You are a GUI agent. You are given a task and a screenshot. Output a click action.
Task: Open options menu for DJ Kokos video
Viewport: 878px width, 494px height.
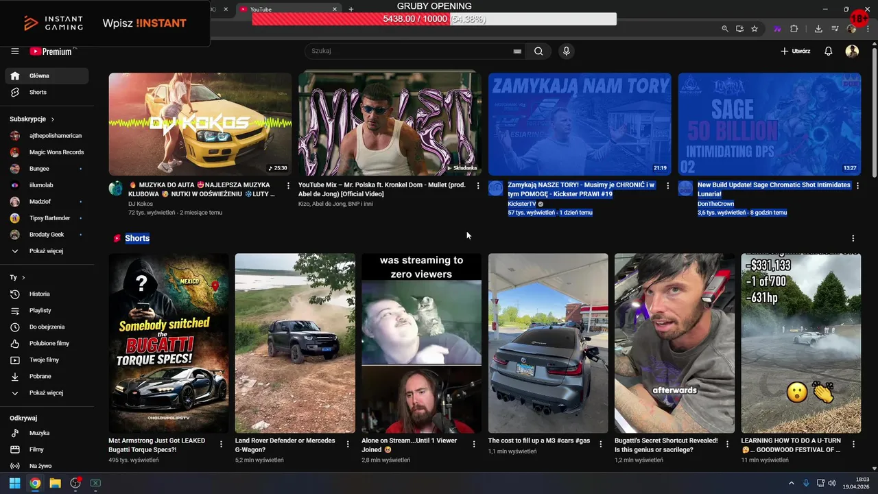pyautogui.click(x=288, y=186)
